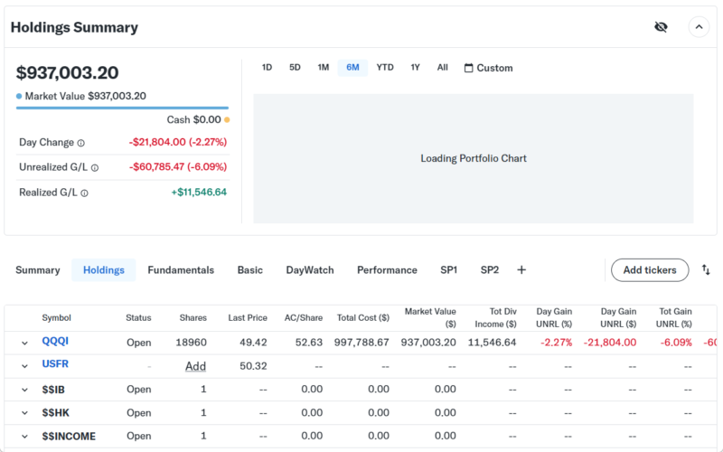723x452 pixels.
Task: Expand the USFR row chevron
Action: (24, 366)
